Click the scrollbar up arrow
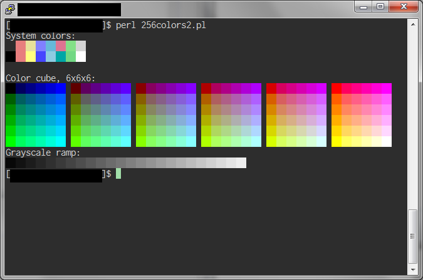The height and width of the screenshot is (280, 423). (413, 24)
